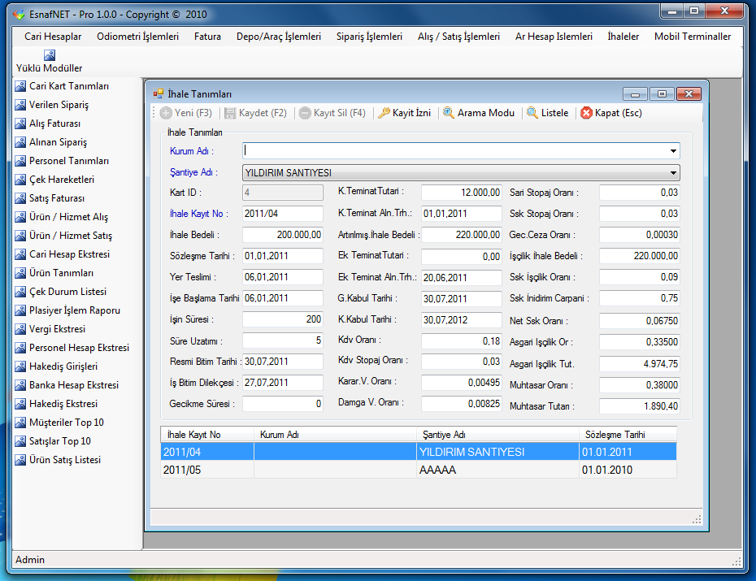The image size is (756, 581).
Task: Maximize the İhale Tanımları child window
Action: [x=662, y=94]
